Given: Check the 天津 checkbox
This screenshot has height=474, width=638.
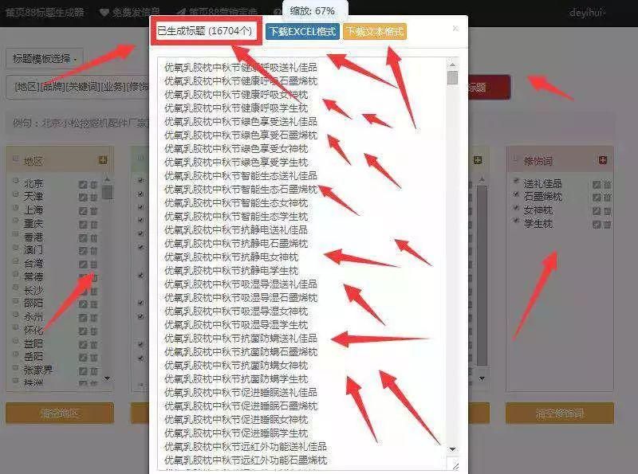Looking at the screenshot, I should [x=16, y=194].
